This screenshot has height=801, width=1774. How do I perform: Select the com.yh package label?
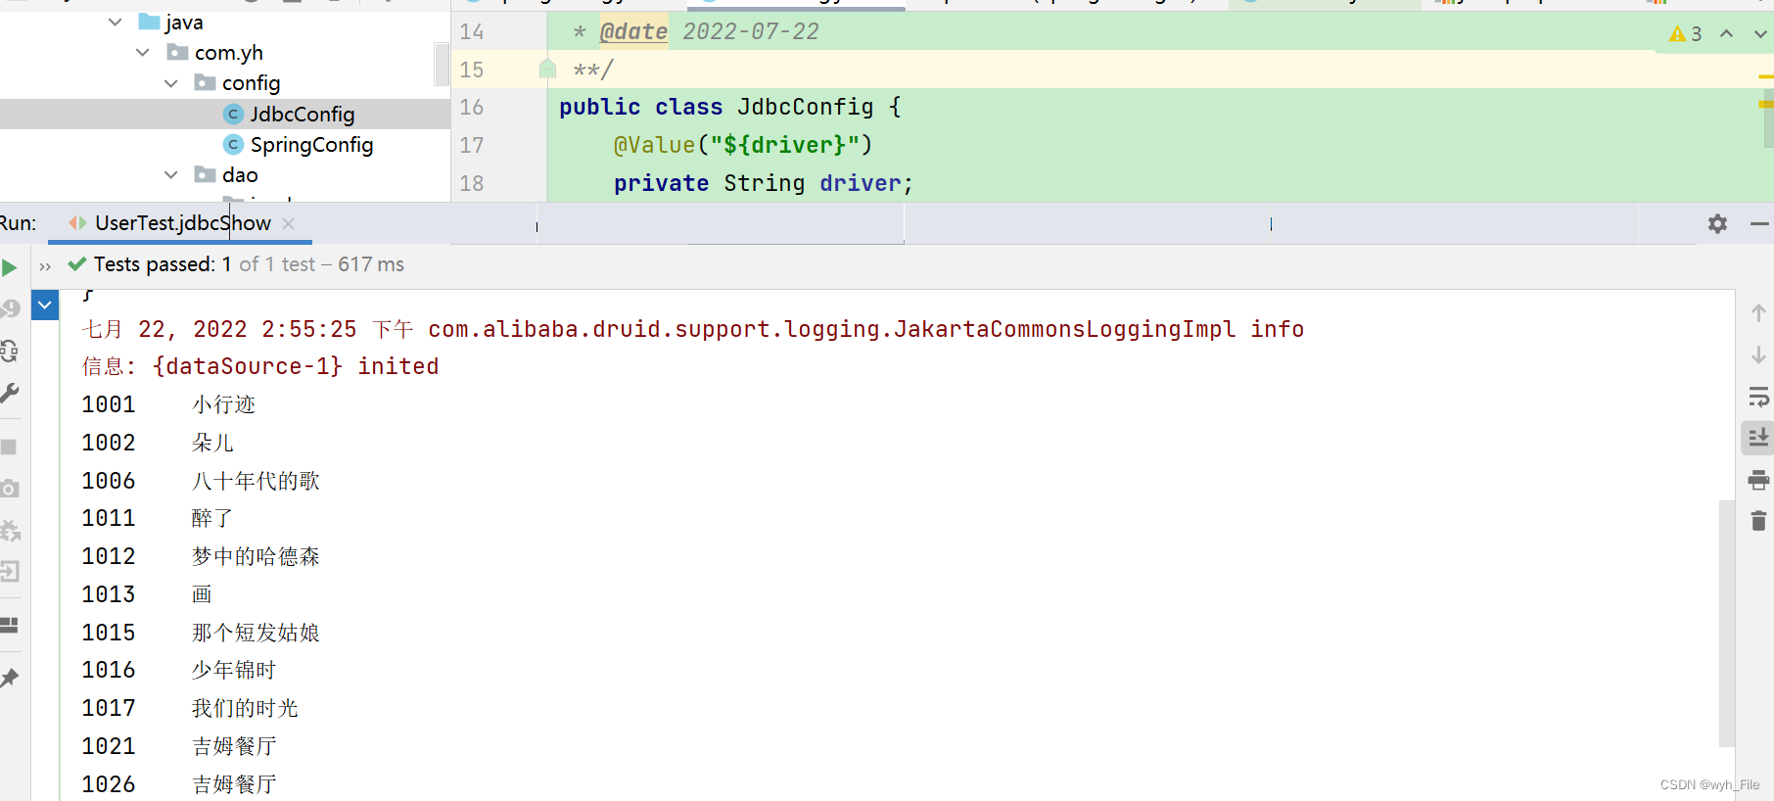228,52
